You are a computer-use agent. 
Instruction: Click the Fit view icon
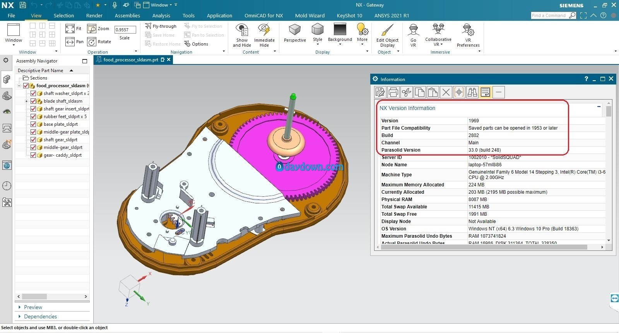[70, 29]
